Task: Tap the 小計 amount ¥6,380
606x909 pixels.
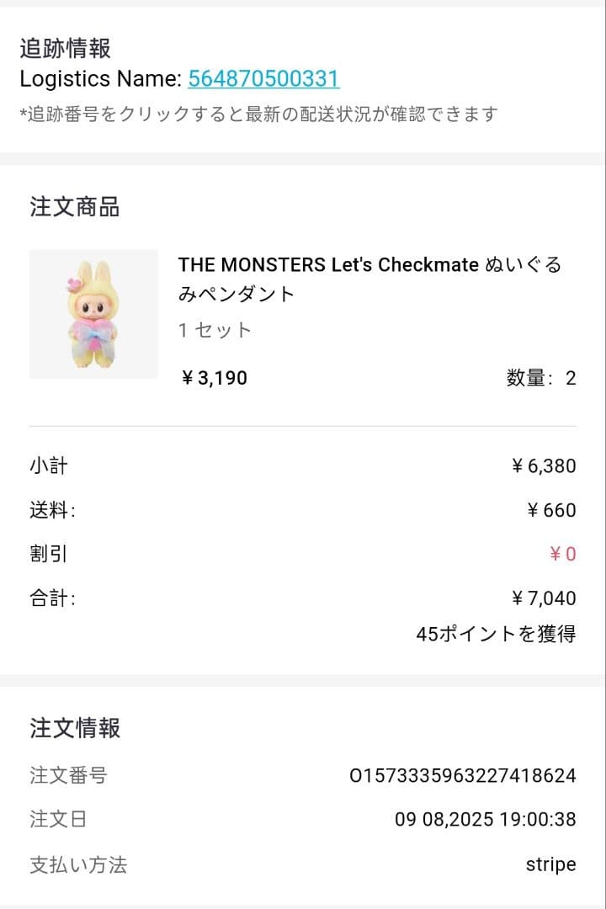Action: coord(544,465)
